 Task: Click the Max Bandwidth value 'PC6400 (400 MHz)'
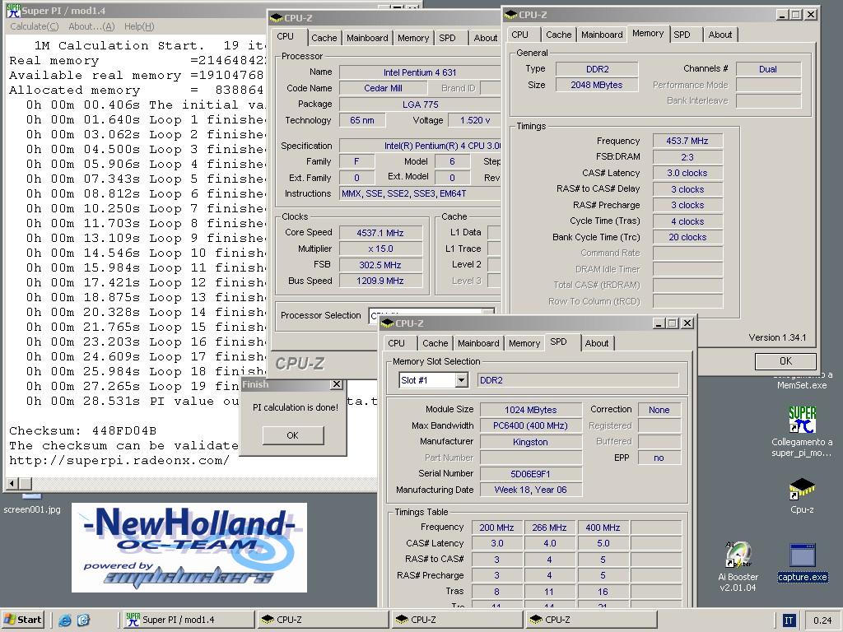[531, 425]
